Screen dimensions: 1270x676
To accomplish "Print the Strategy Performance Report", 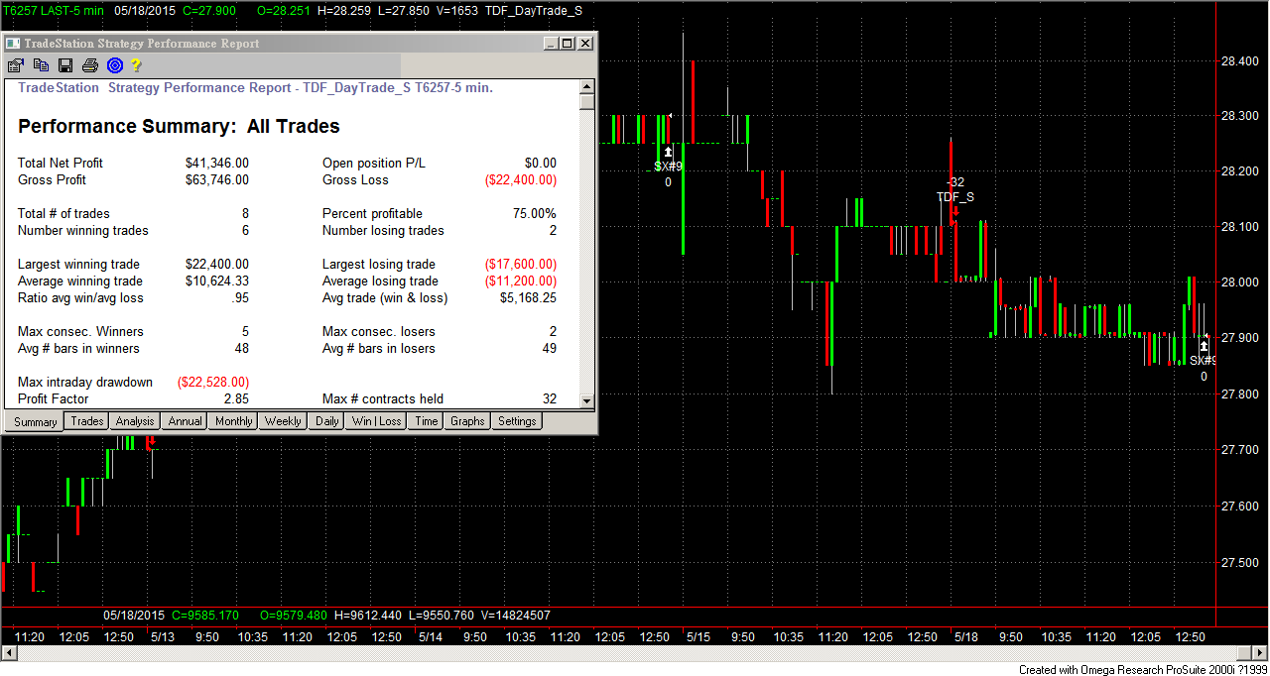I will (90, 65).
